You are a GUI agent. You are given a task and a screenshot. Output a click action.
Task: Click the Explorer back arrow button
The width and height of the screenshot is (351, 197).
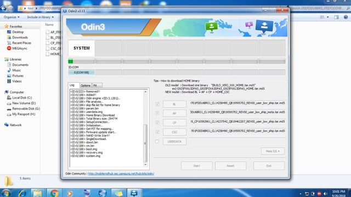pos(3,9)
